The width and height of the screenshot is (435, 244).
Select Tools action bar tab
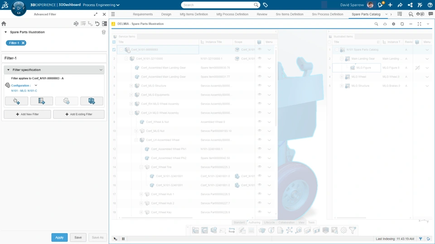coord(311,222)
